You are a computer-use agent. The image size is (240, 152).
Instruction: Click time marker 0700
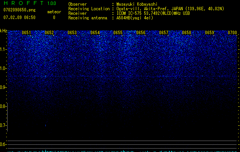tap(232, 33)
